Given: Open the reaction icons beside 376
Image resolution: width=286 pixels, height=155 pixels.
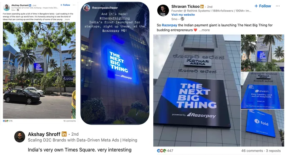Looking at the screenshot, I should (6, 121).
